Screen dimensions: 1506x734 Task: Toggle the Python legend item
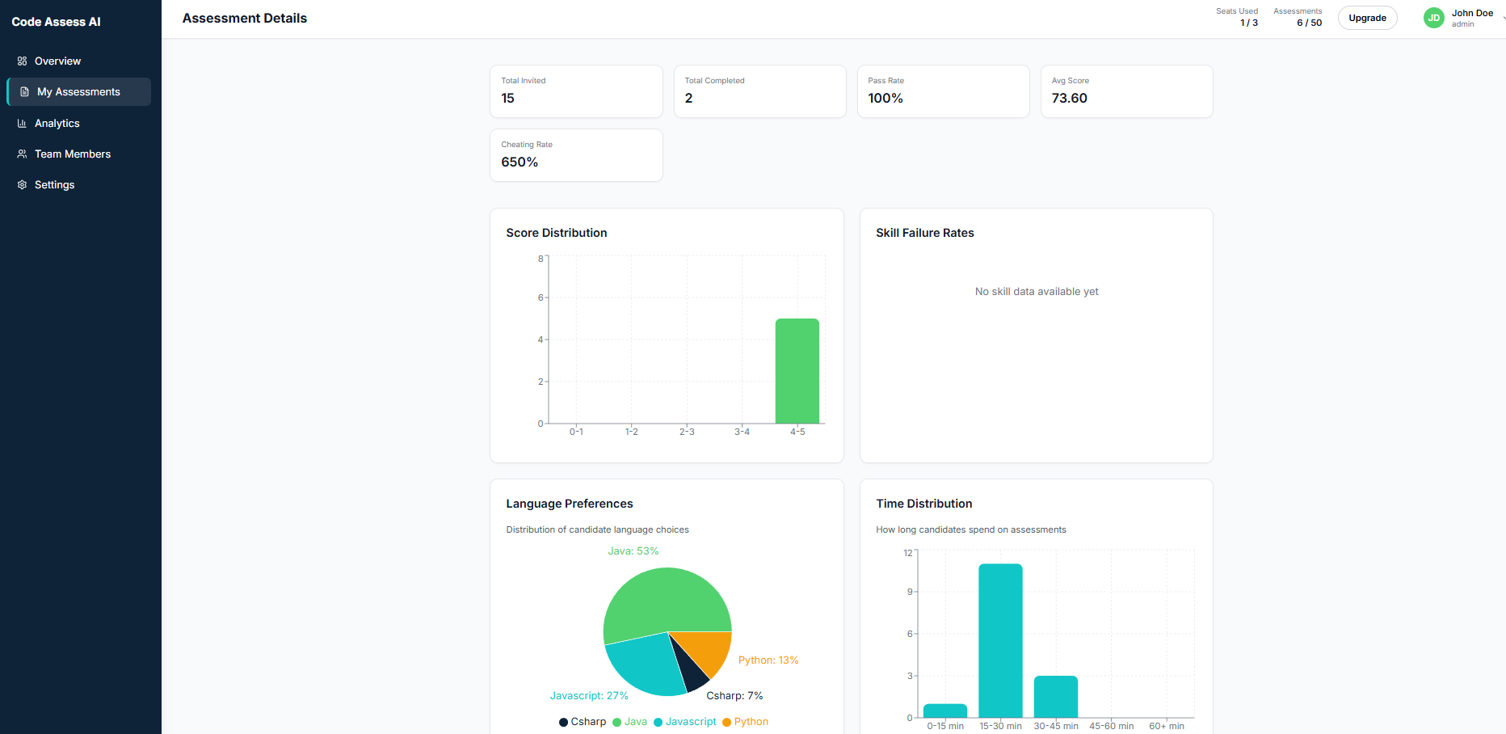tap(745, 722)
